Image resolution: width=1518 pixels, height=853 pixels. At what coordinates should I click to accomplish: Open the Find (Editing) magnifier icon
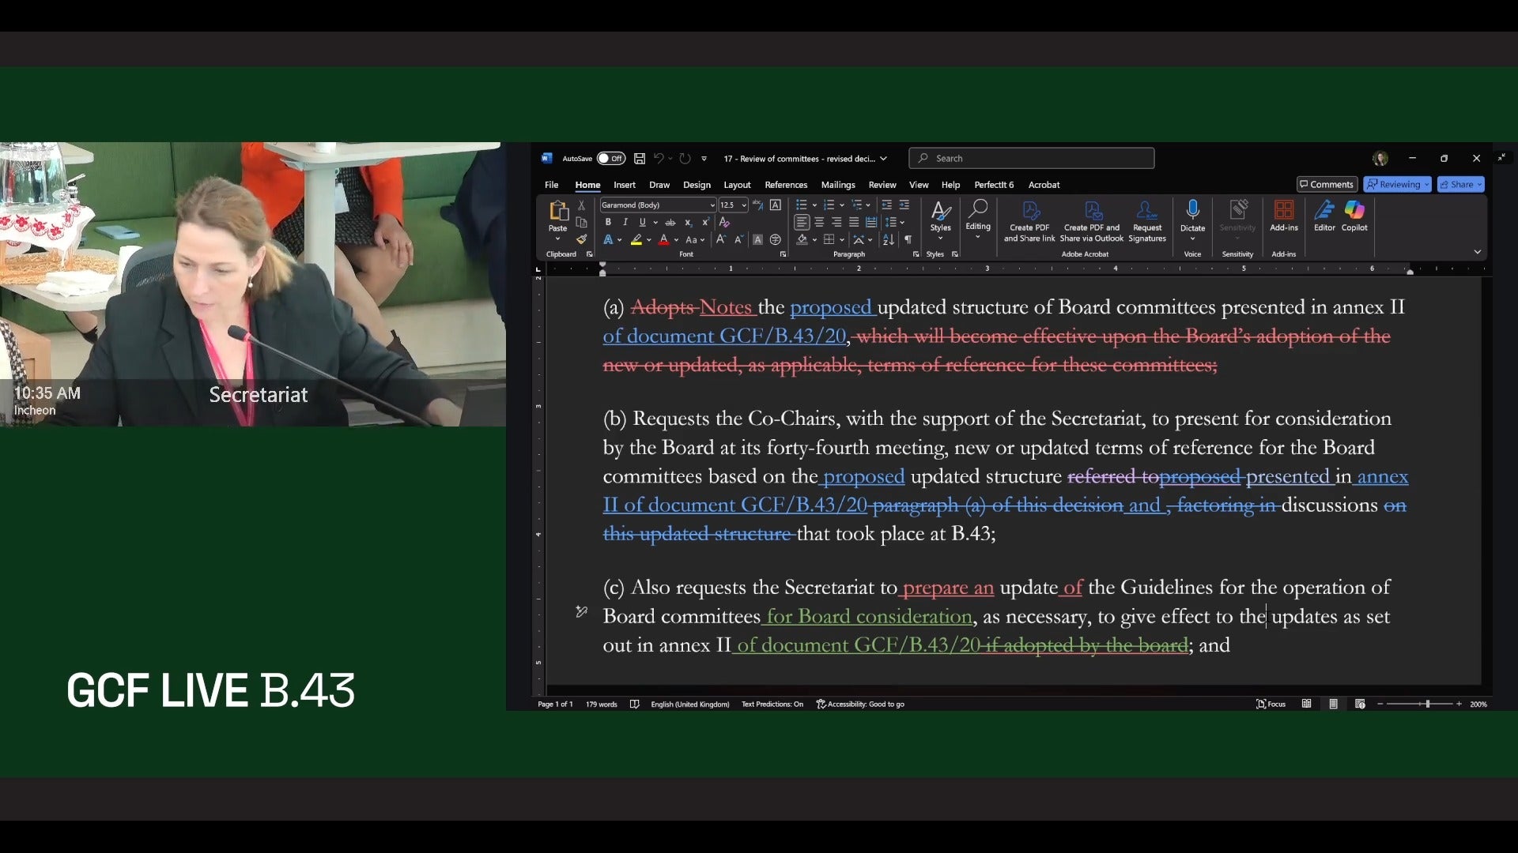(x=978, y=209)
